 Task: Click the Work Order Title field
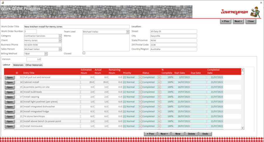[77, 27]
